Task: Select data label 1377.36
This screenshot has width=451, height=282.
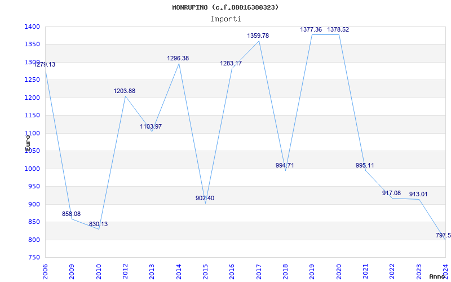Action: pos(311,29)
